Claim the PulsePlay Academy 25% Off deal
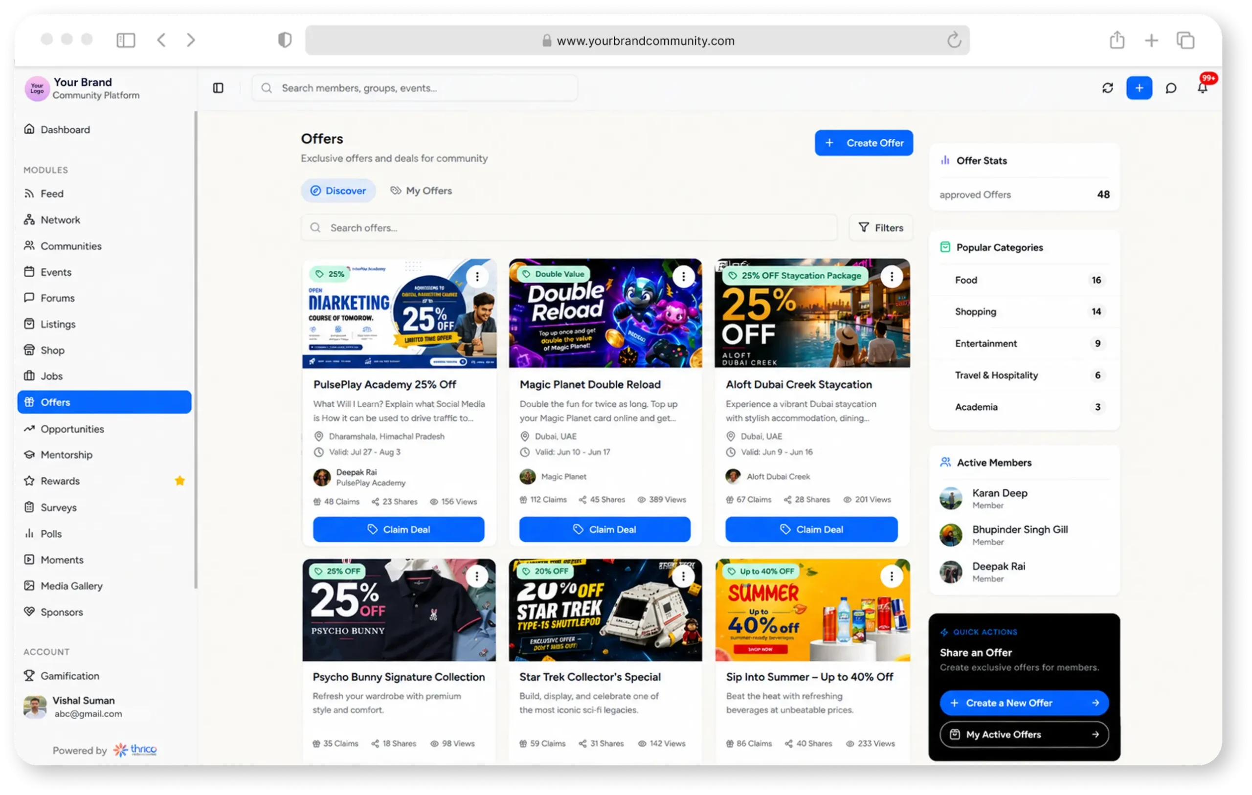This screenshot has width=1252, height=795. (x=399, y=530)
